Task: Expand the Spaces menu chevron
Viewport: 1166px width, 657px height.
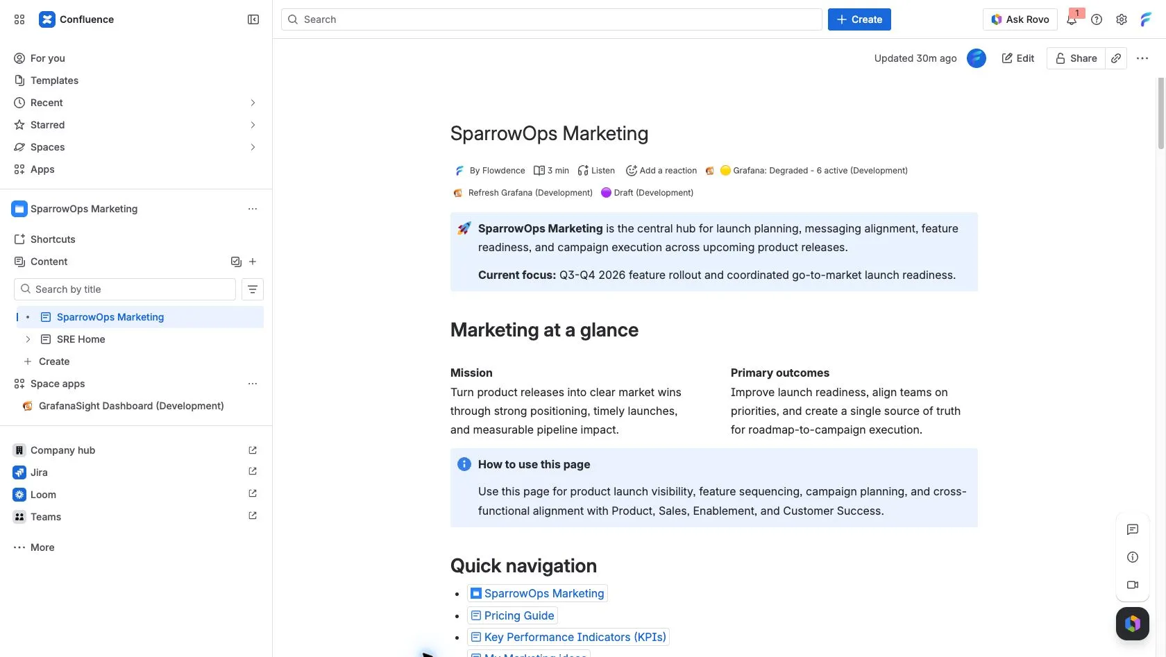Action: coord(253,147)
